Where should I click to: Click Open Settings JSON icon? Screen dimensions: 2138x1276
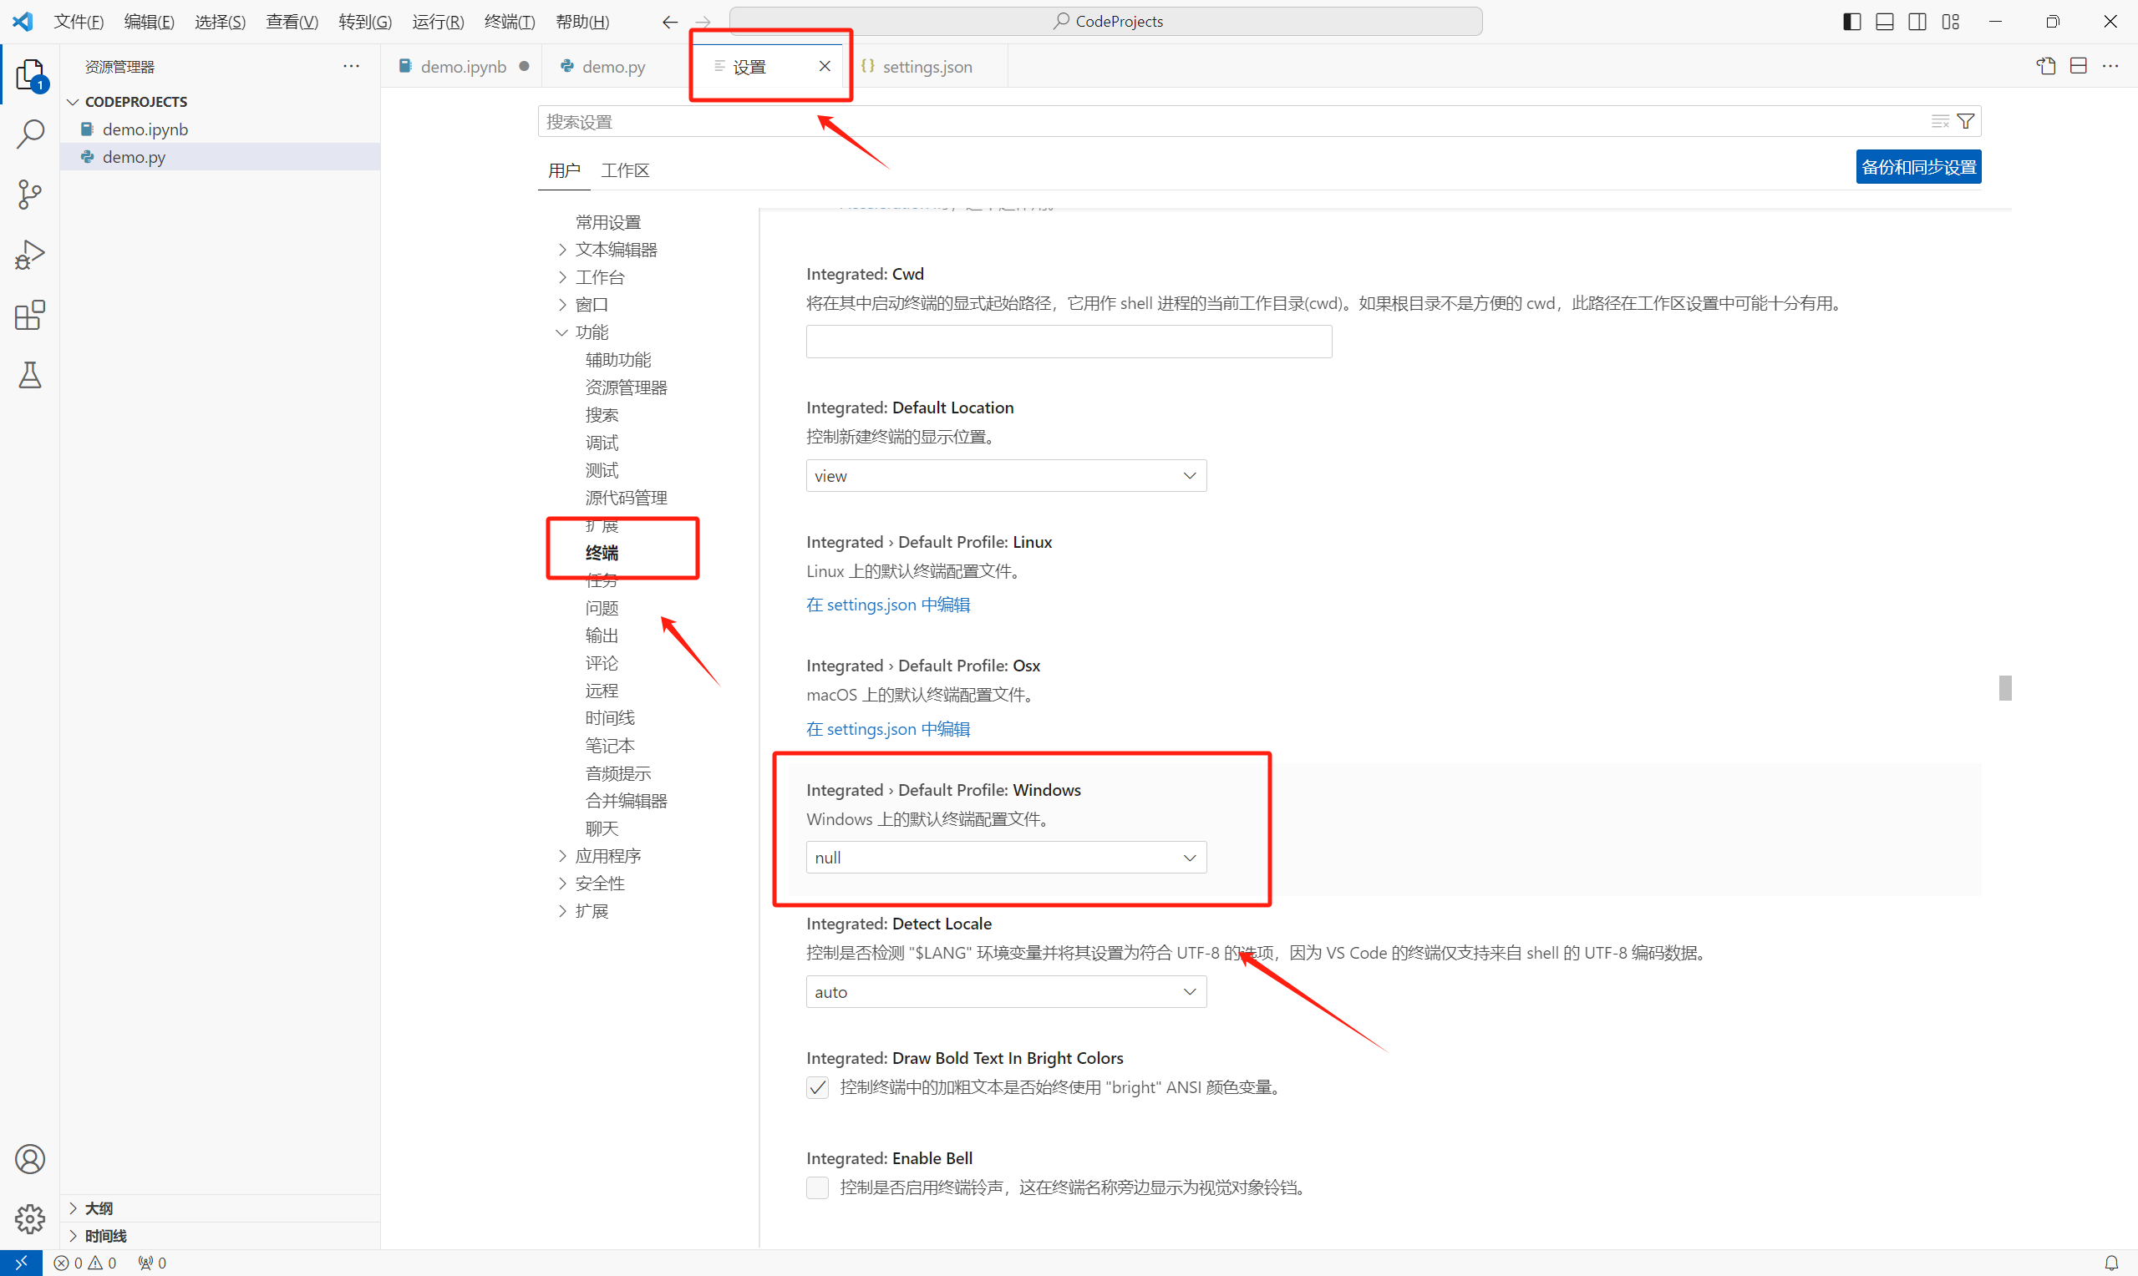2046,66
